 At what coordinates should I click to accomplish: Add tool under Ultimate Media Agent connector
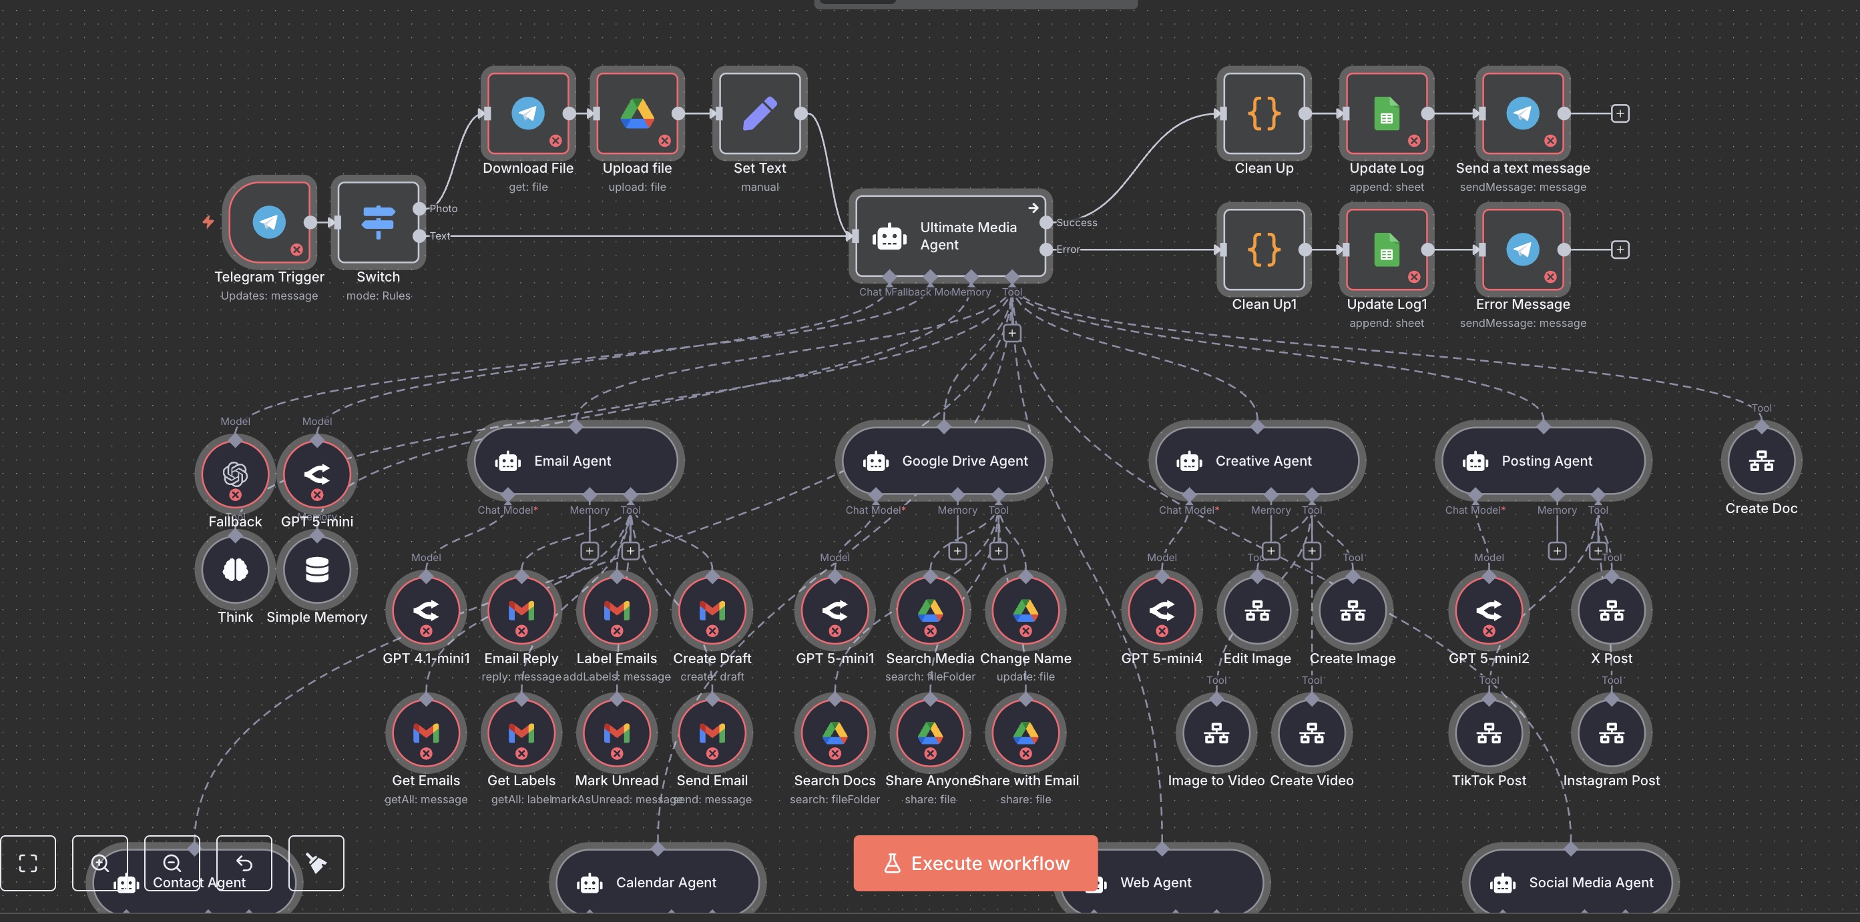(x=1011, y=333)
